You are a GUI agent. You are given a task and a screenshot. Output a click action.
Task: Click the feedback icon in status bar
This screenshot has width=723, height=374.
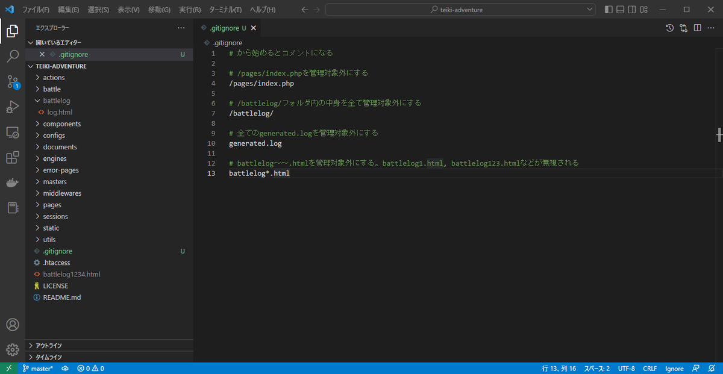[696, 368]
